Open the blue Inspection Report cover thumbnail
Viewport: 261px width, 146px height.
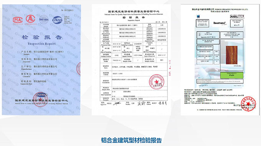(x=41, y=60)
